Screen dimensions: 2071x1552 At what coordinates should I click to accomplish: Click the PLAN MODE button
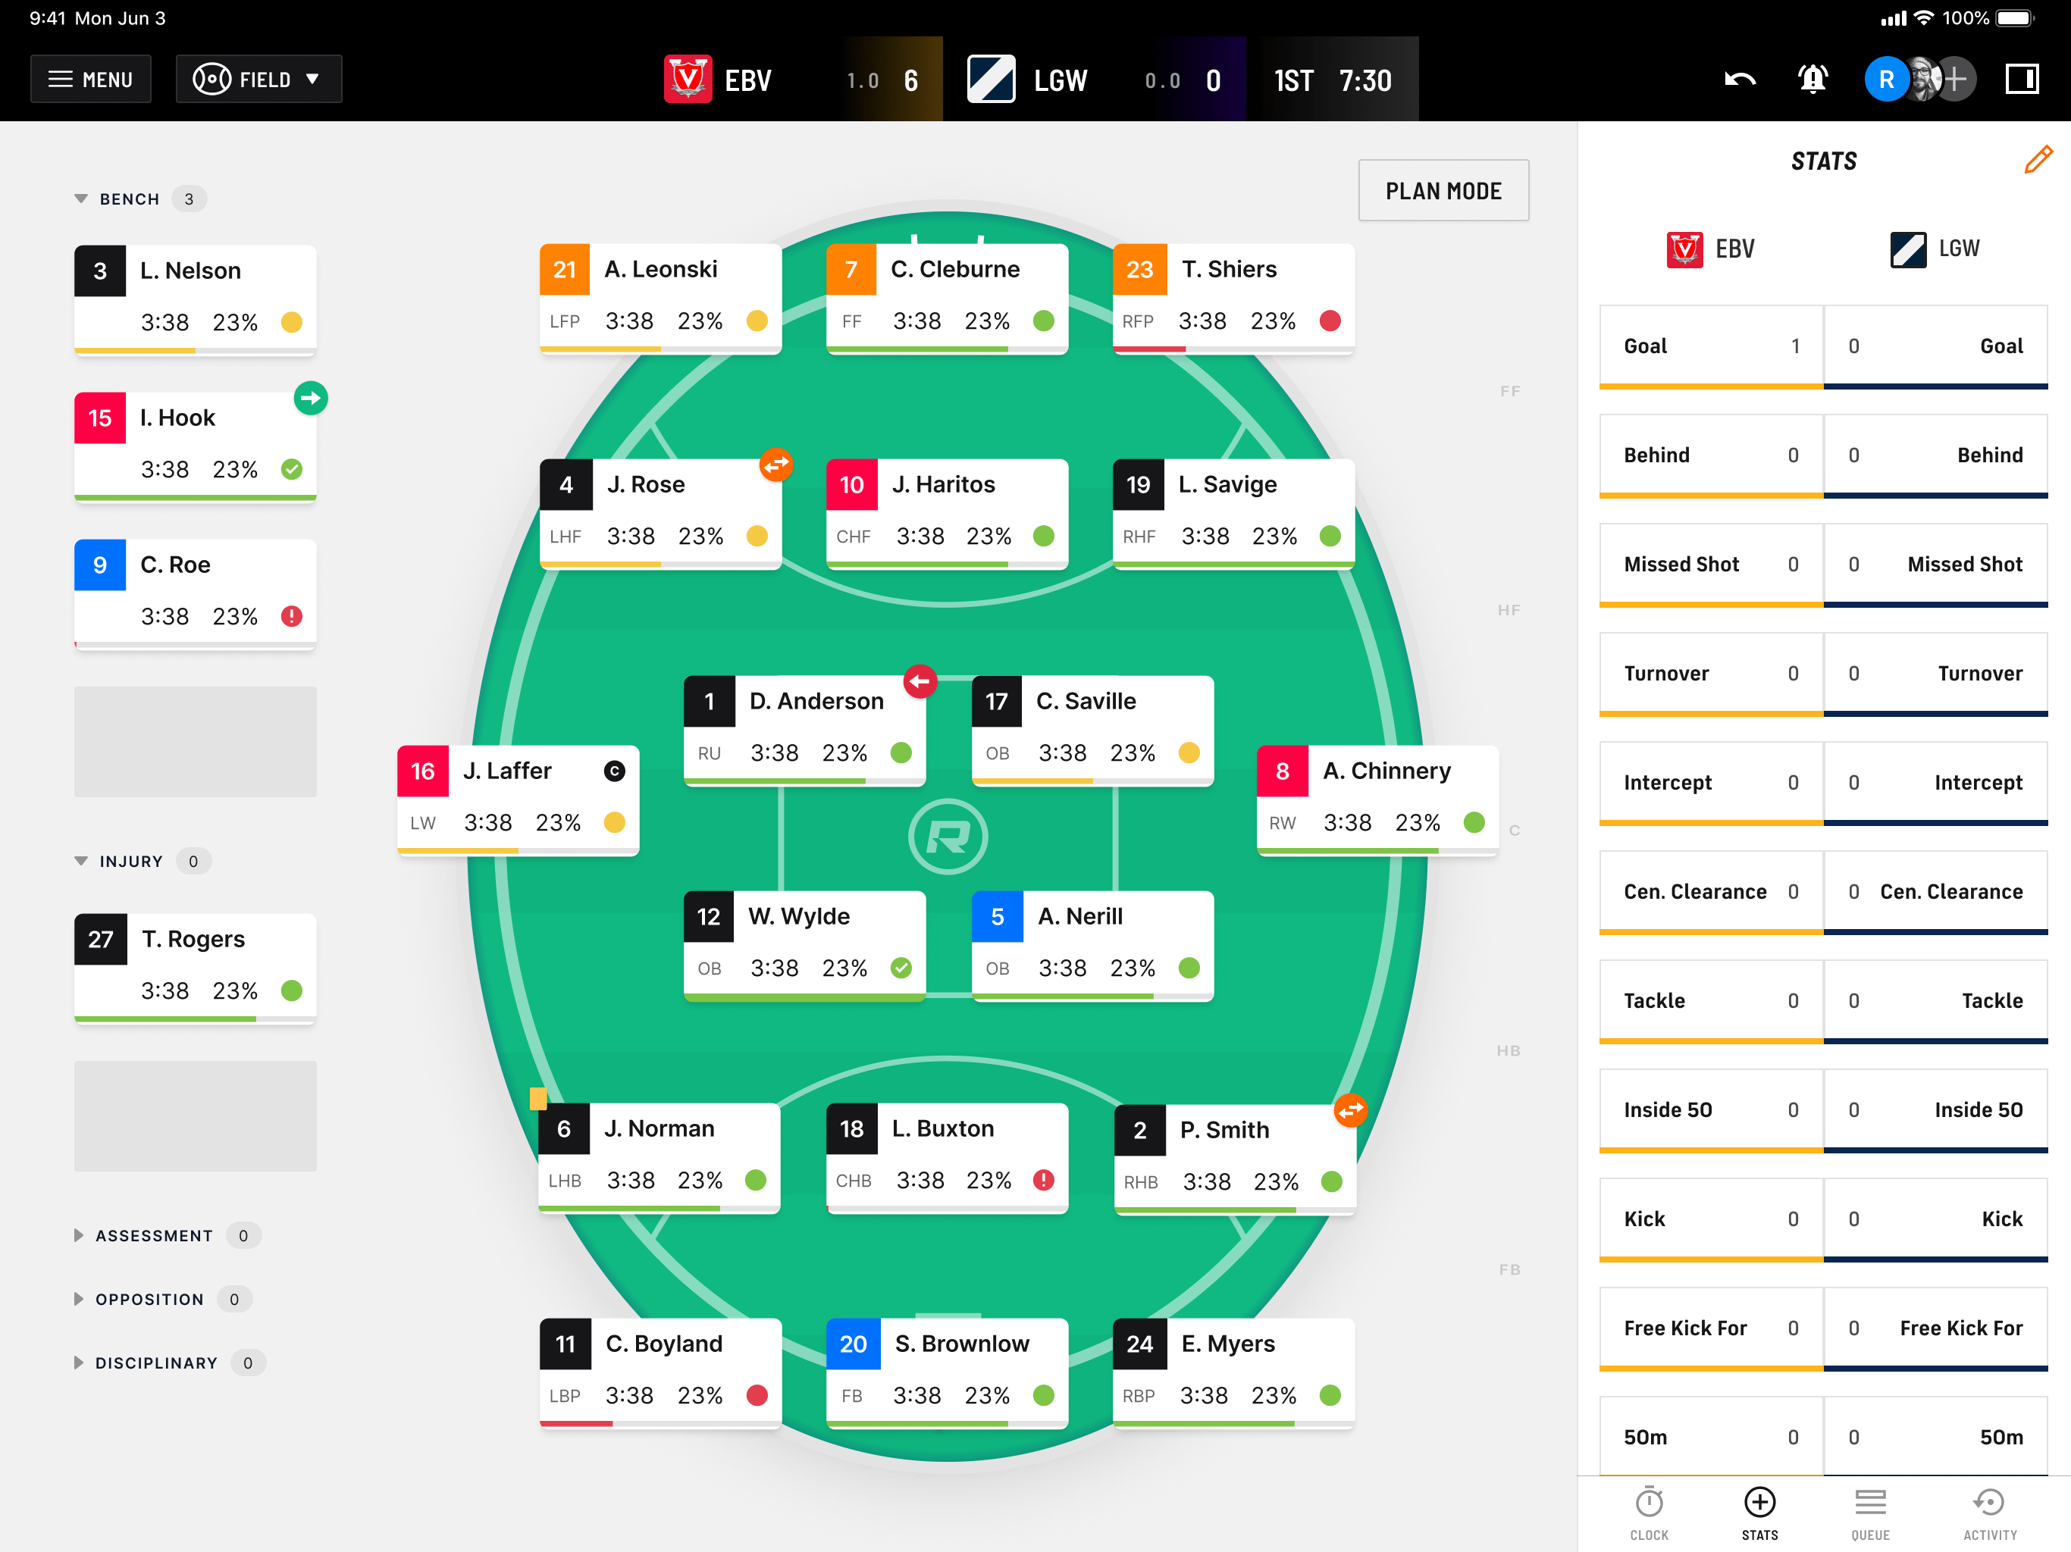[x=1443, y=191]
